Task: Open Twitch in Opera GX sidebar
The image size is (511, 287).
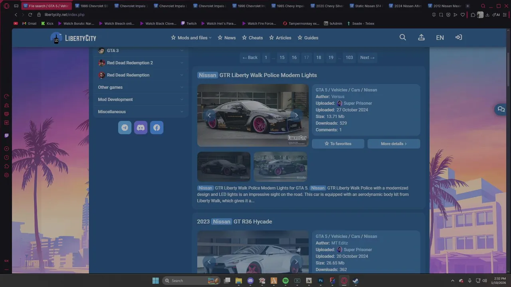Action: point(6,136)
